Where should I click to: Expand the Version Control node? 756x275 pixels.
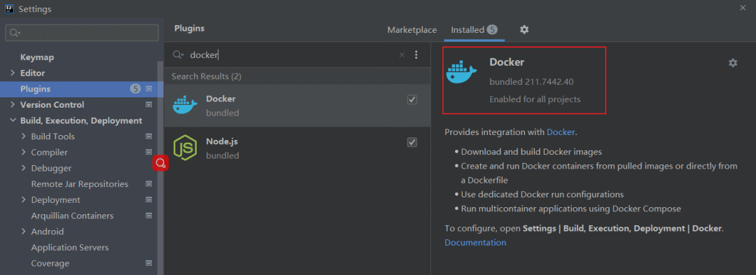[x=13, y=104]
